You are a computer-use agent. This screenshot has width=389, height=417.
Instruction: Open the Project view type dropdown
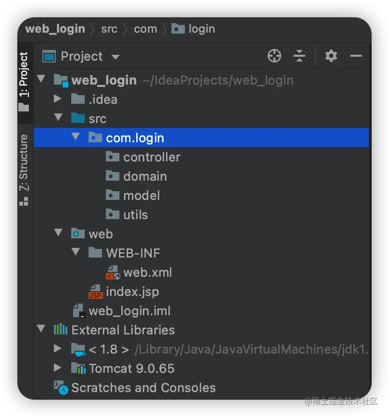pos(115,57)
